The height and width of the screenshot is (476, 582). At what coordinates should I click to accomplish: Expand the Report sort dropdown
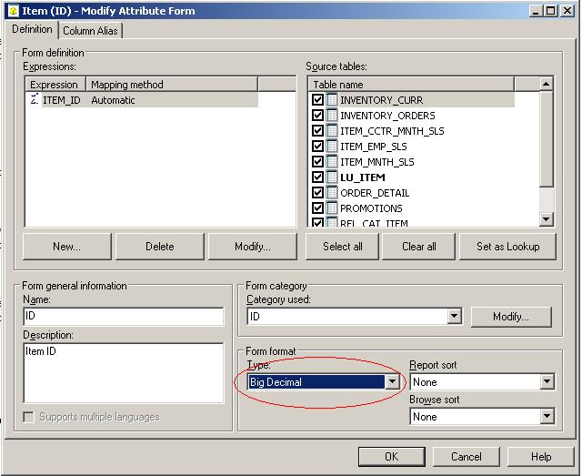coord(547,382)
